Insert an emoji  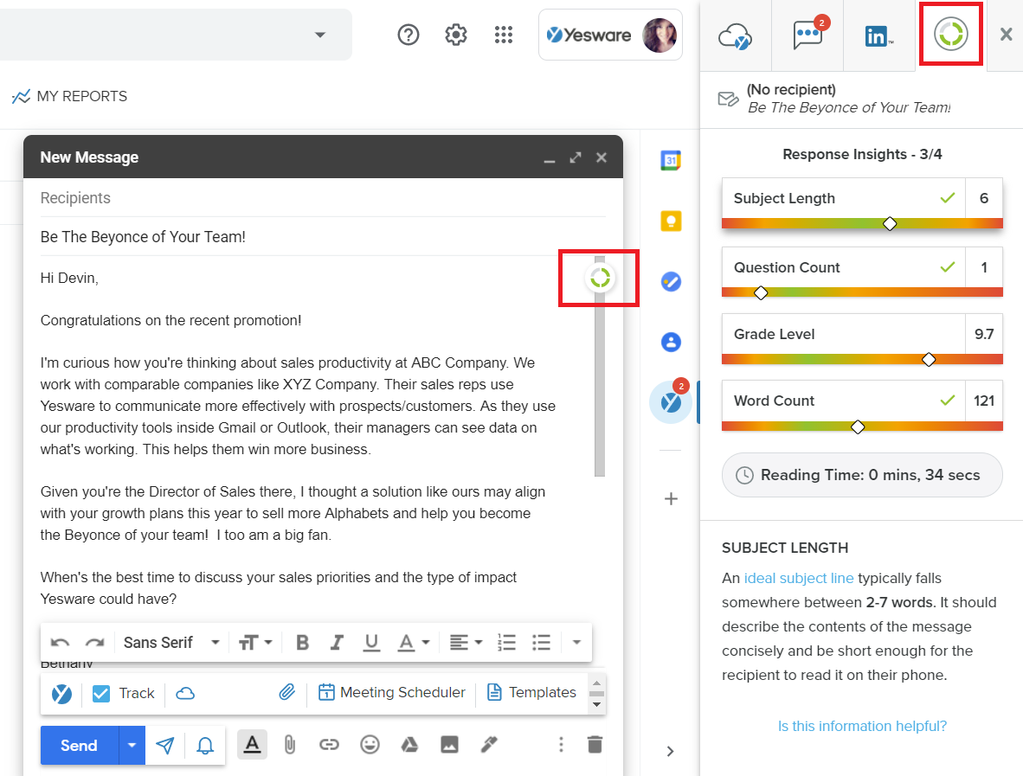coord(370,745)
